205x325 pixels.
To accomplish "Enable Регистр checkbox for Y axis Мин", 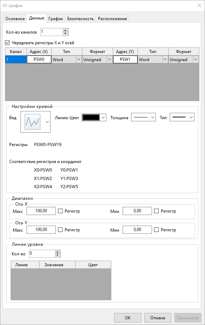I will (156, 230).
